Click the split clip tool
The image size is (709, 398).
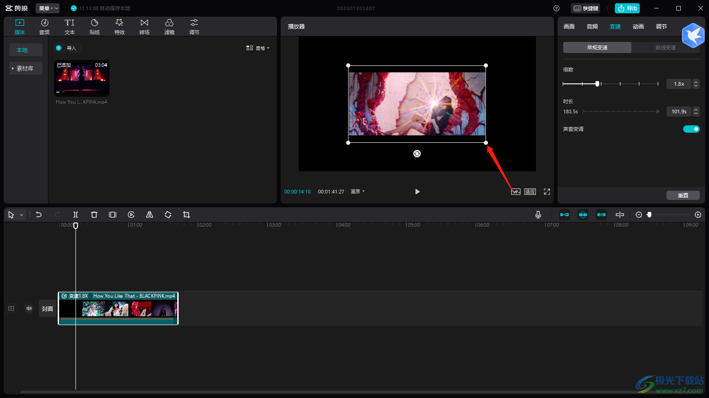[76, 215]
